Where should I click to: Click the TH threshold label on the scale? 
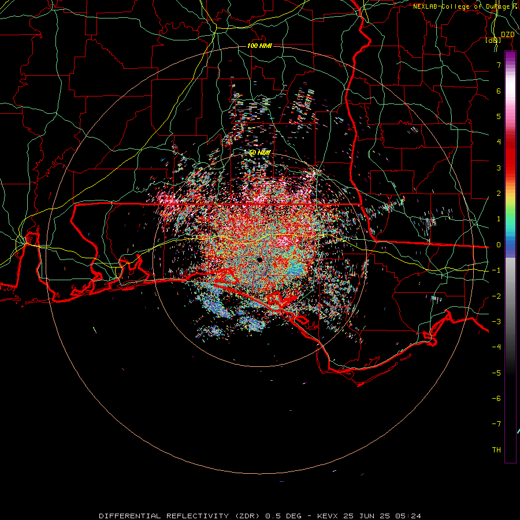[496, 450]
